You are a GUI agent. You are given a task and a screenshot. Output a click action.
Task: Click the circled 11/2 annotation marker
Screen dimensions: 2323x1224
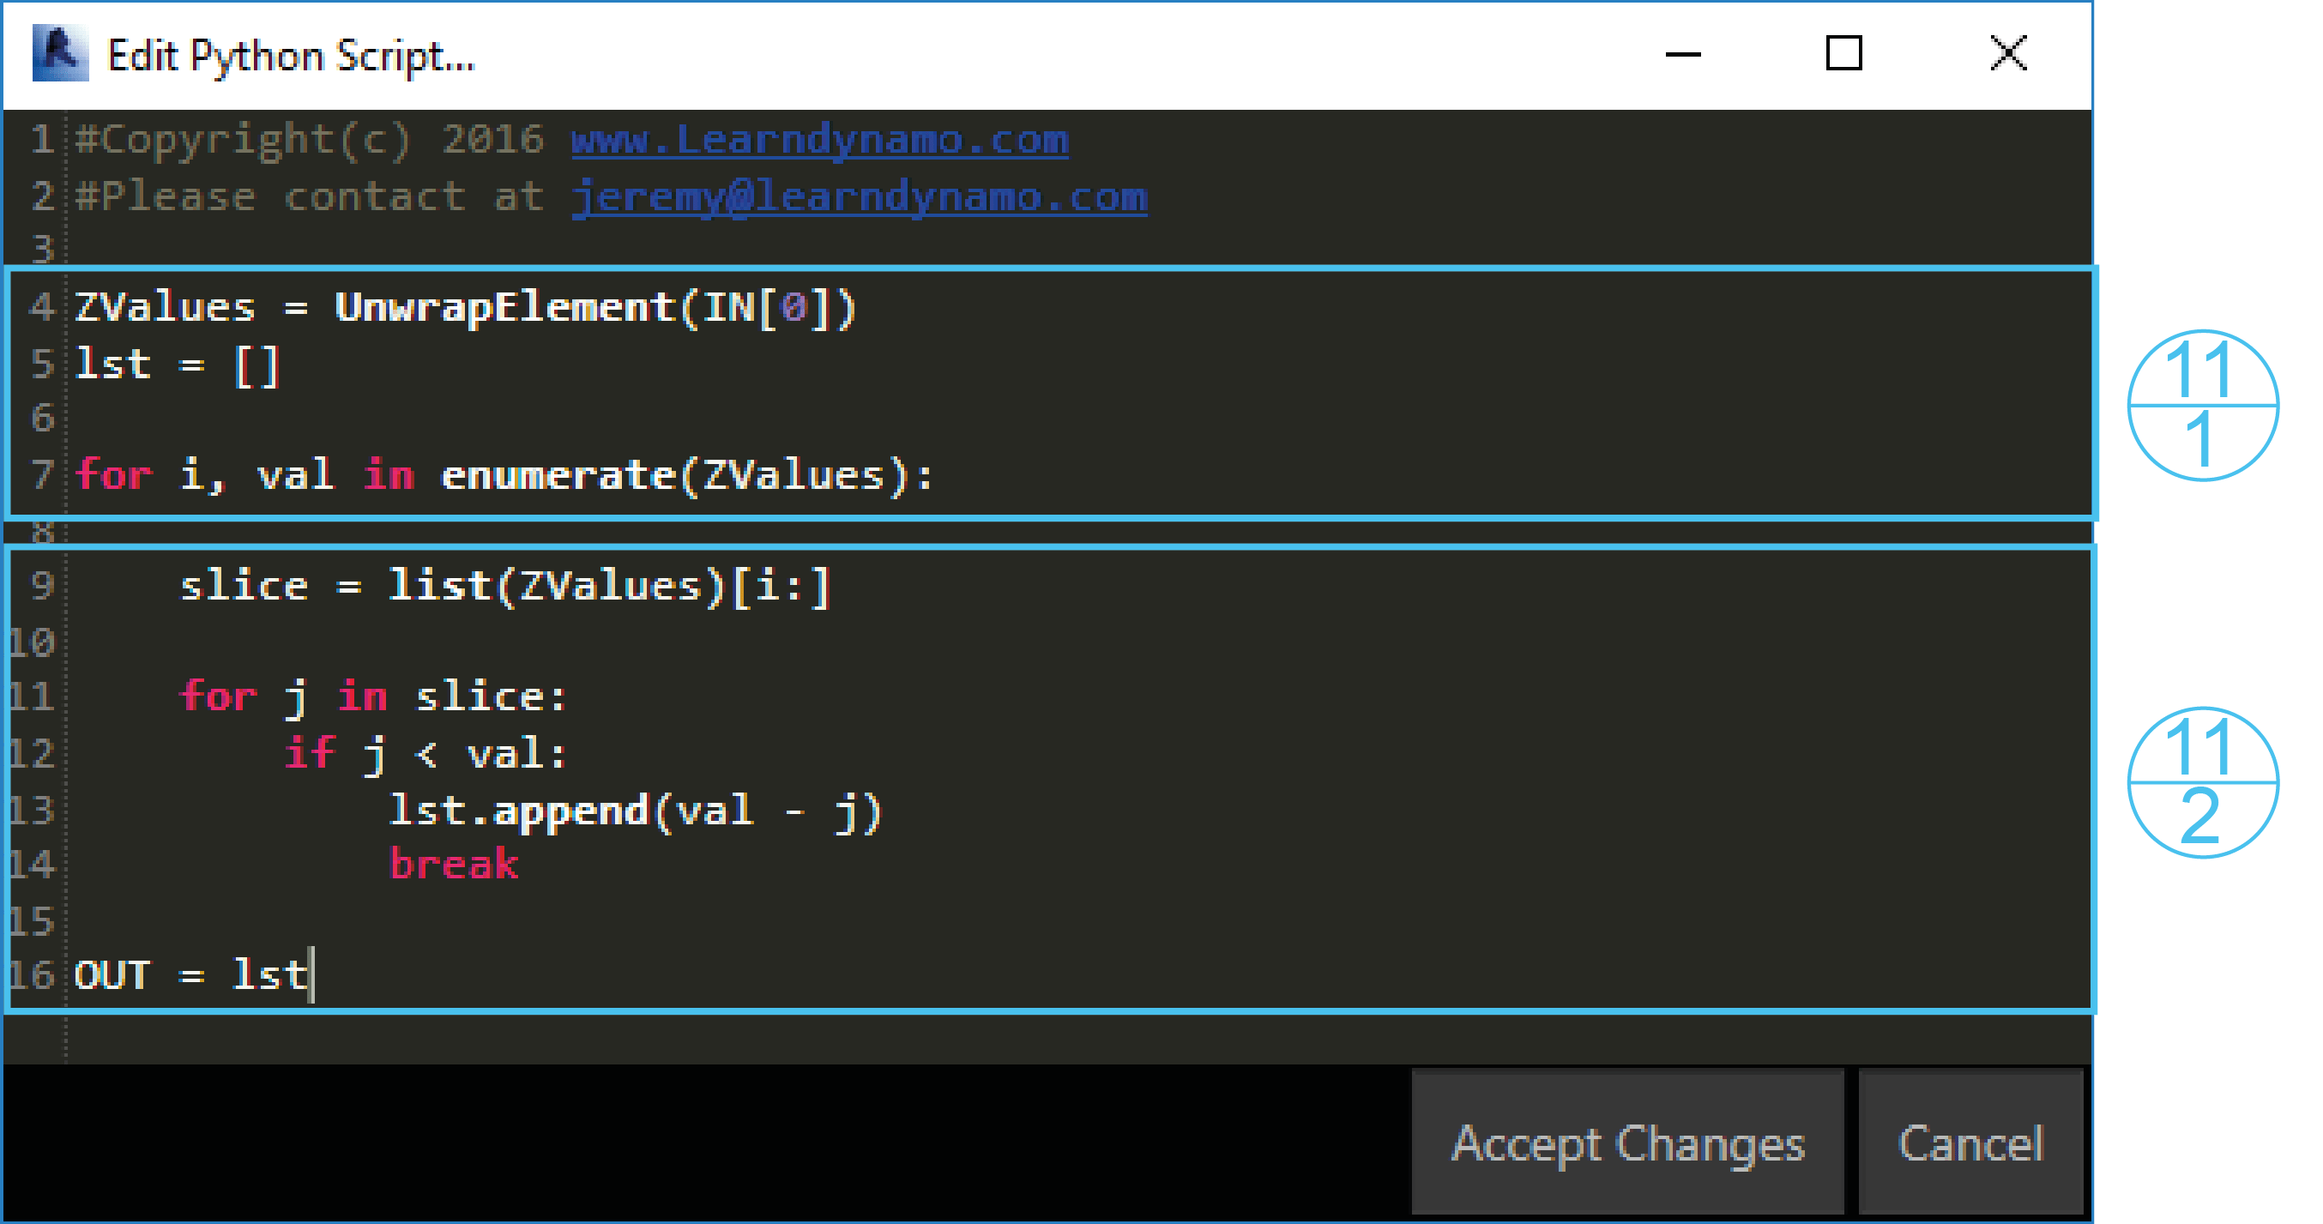(2202, 782)
